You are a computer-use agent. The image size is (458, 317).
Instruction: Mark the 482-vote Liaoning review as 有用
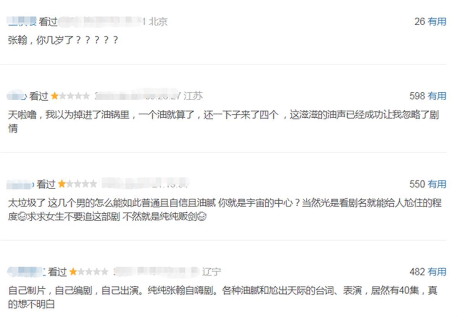pos(437,272)
